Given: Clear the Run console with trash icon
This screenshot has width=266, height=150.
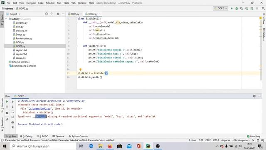Looking at the screenshot, I should (x=12, y=127).
